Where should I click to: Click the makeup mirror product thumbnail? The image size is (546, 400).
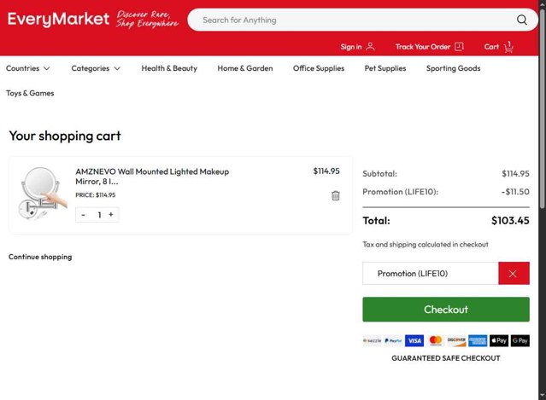click(42, 194)
